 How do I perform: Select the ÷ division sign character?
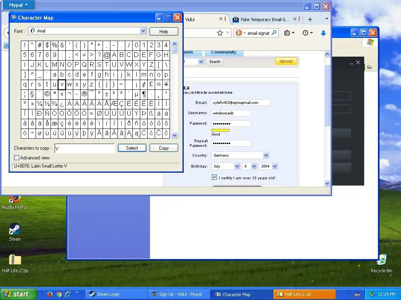click(32, 133)
